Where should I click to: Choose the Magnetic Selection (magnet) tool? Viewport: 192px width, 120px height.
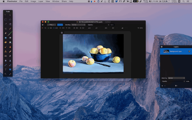click(x=10, y=24)
